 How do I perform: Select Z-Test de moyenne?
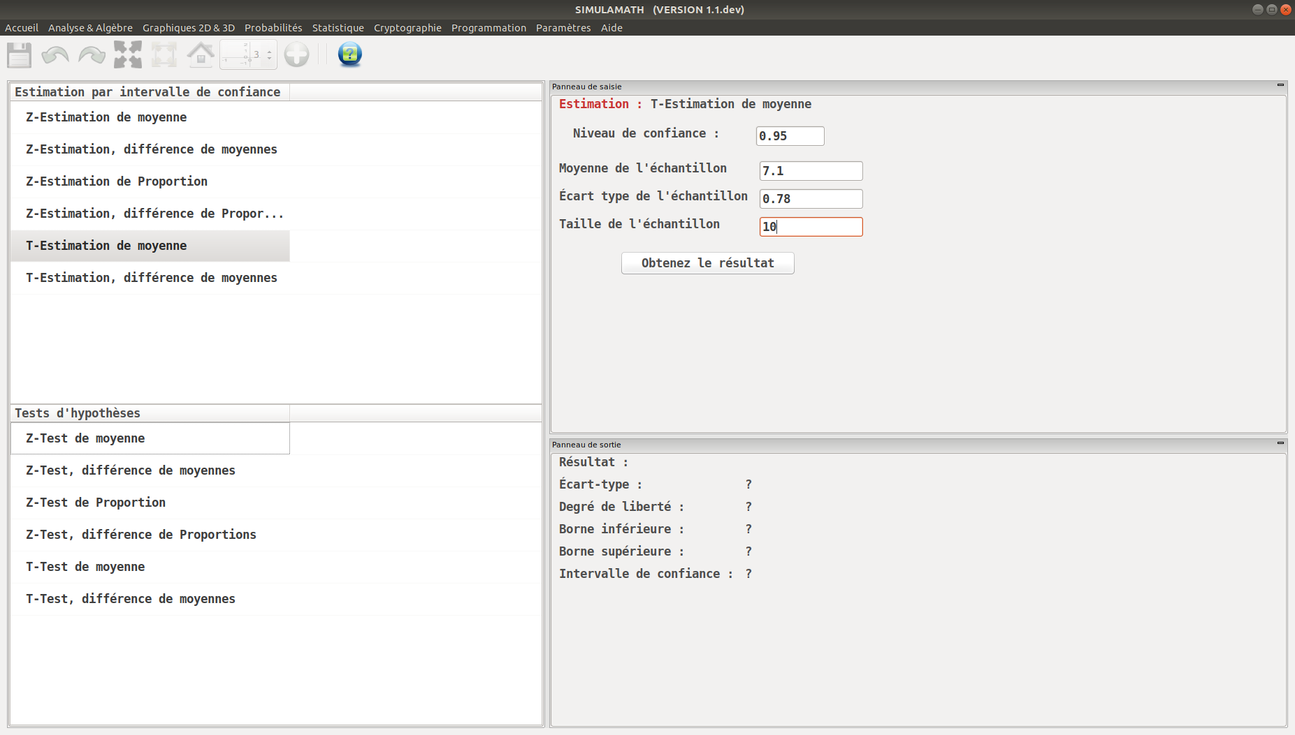click(x=150, y=438)
